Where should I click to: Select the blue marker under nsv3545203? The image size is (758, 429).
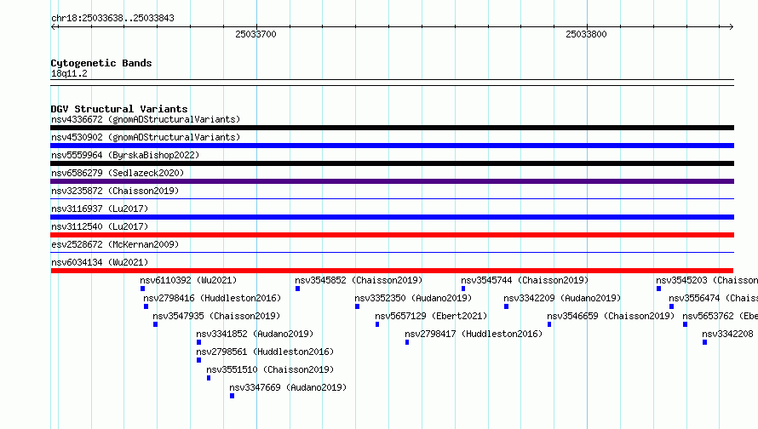[658, 289]
